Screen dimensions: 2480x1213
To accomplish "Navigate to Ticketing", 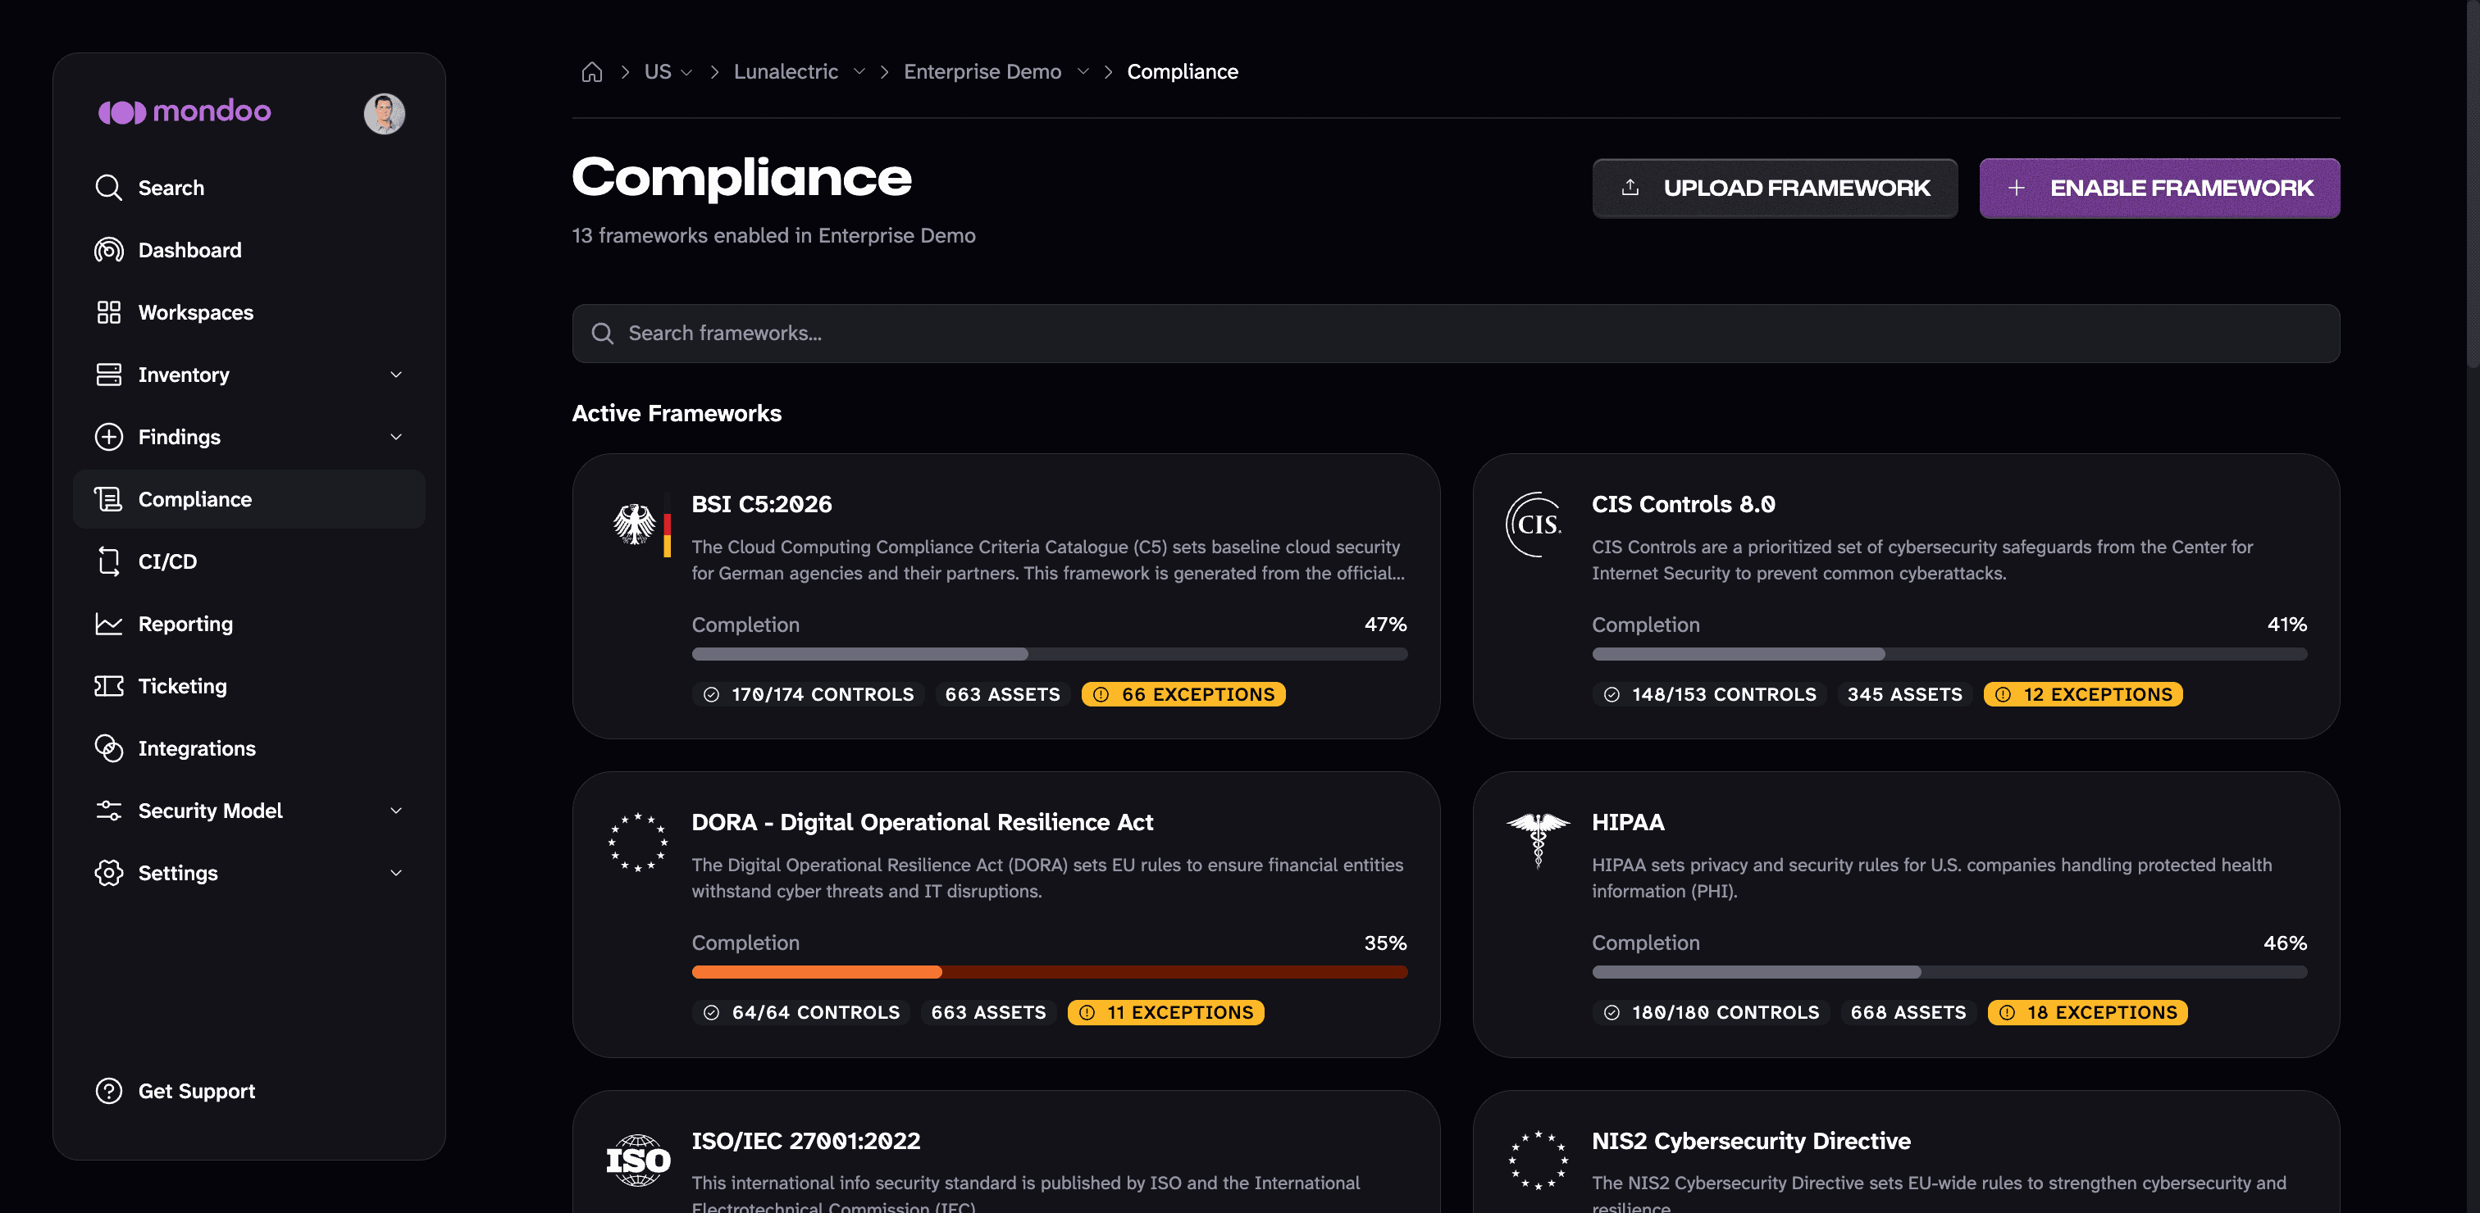I will pyautogui.click(x=248, y=686).
